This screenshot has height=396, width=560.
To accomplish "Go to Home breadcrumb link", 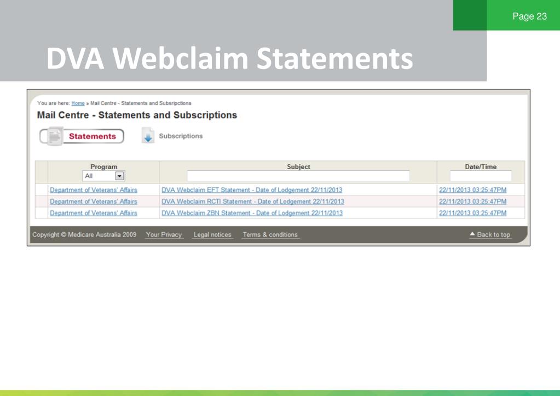I will (x=78, y=104).
